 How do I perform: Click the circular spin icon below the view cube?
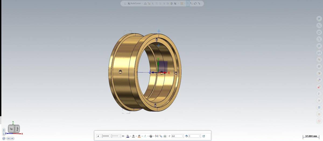coord(4,138)
